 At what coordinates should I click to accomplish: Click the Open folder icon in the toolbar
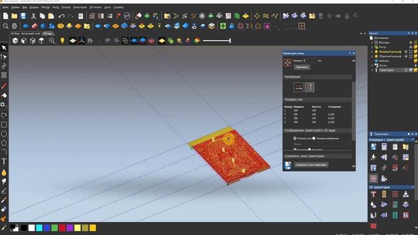(x=14, y=16)
